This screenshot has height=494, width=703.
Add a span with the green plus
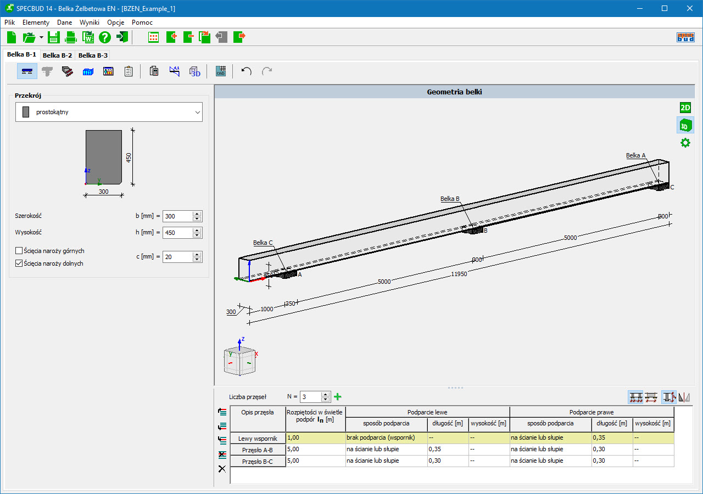(x=338, y=396)
